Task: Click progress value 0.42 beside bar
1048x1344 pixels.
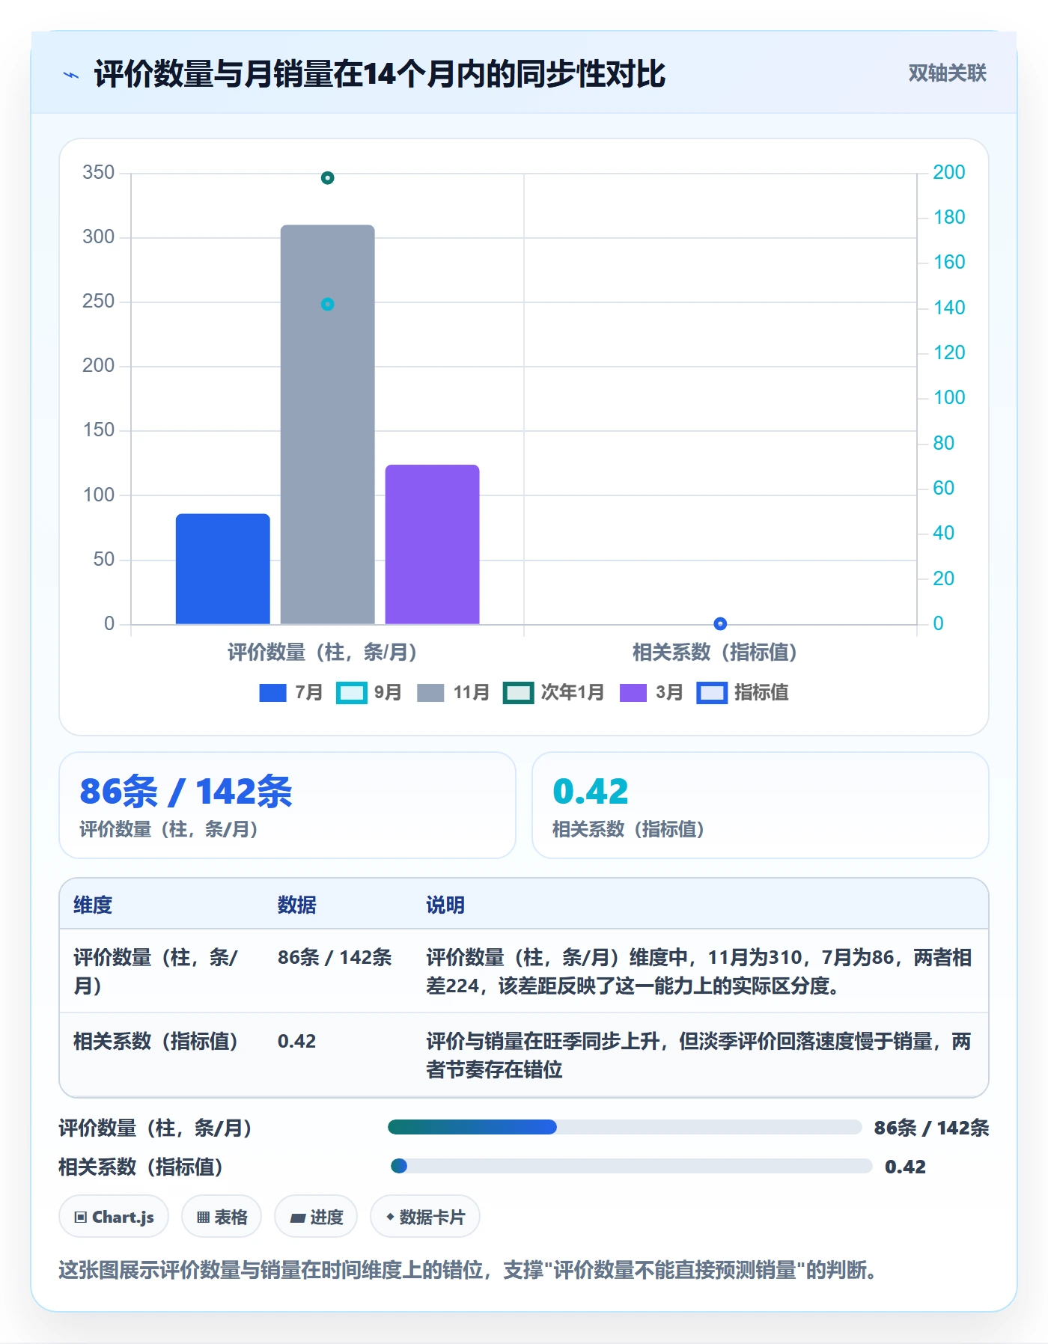Action: click(x=905, y=1167)
